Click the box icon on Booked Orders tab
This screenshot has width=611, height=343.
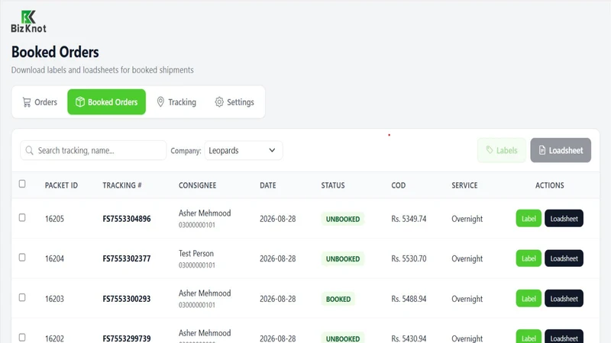pos(80,102)
